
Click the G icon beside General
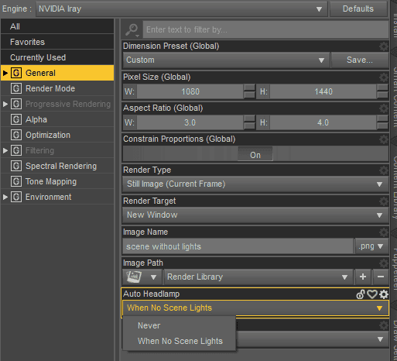pyautogui.click(x=16, y=73)
